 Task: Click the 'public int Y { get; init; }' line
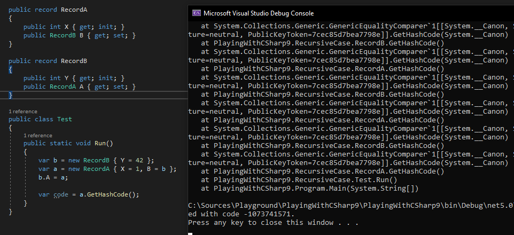[x=74, y=78]
